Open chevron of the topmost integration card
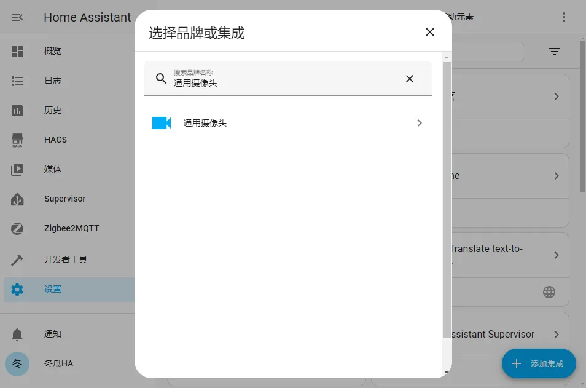This screenshot has height=388, width=586. (557, 97)
